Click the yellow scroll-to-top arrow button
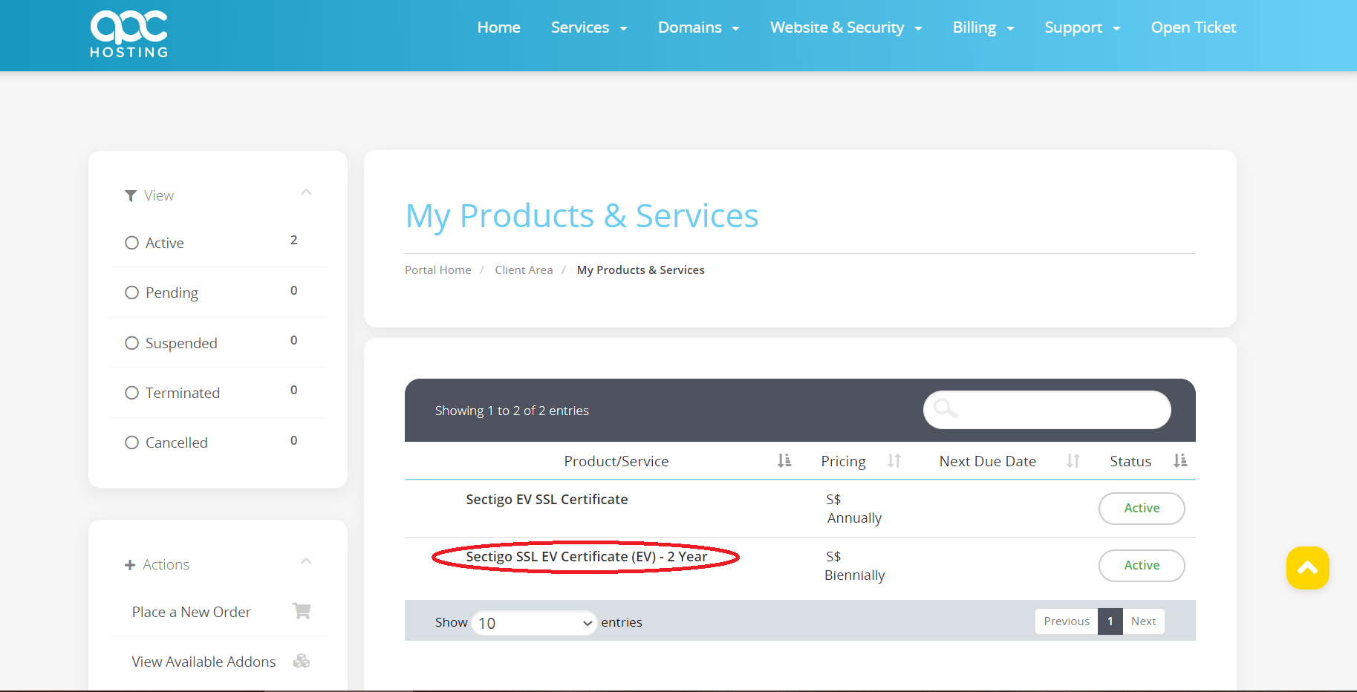Image resolution: width=1357 pixels, height=692 pixels. [1307, 568]
